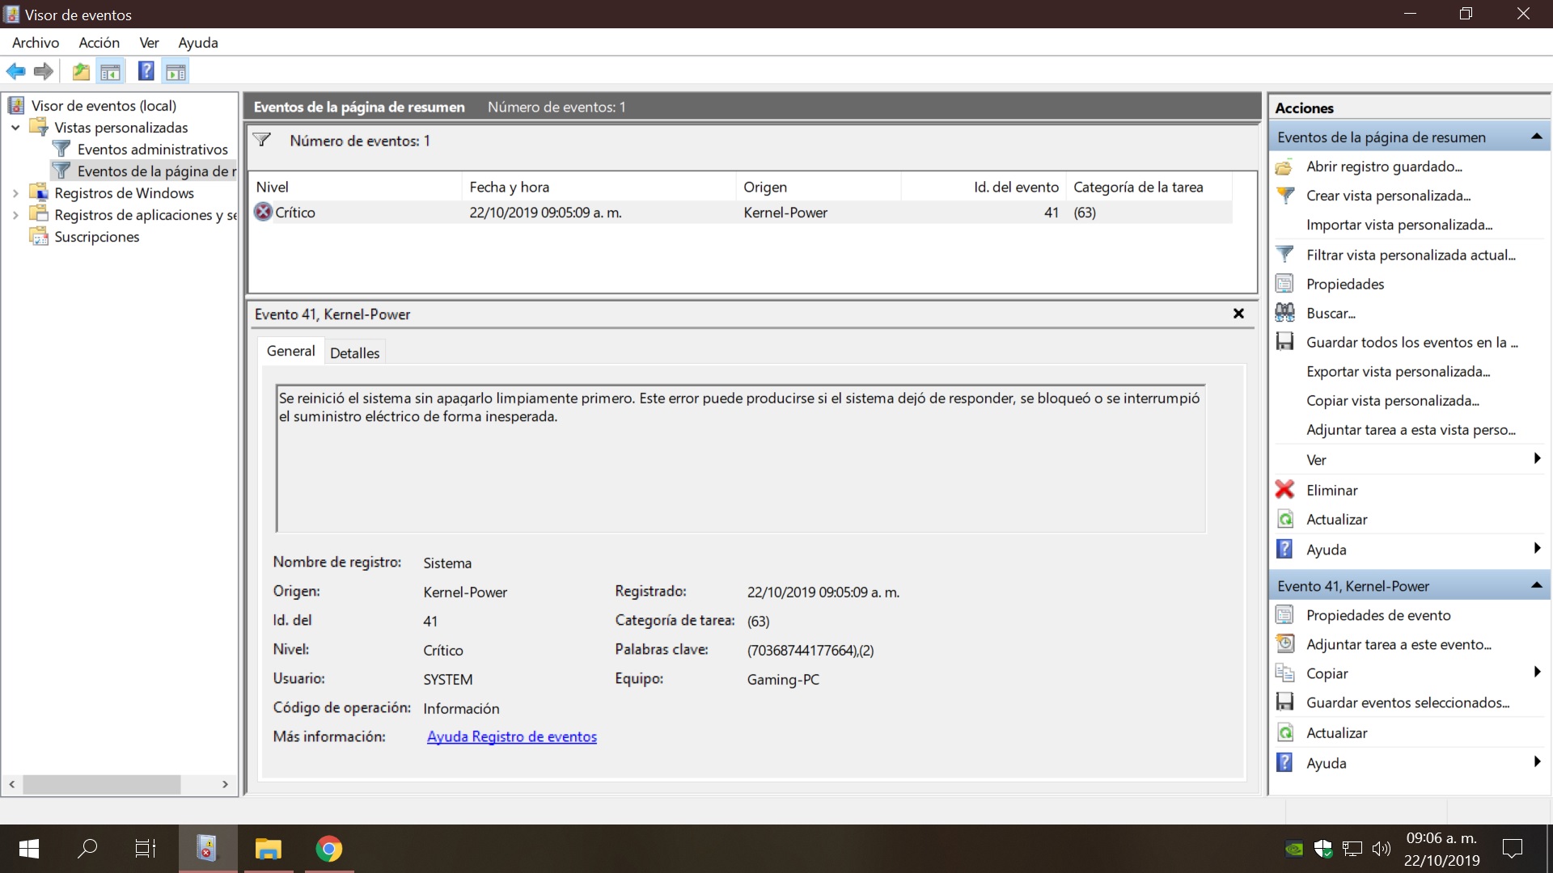Collapse the Vistas personalizadas tree node

(15, 128)
